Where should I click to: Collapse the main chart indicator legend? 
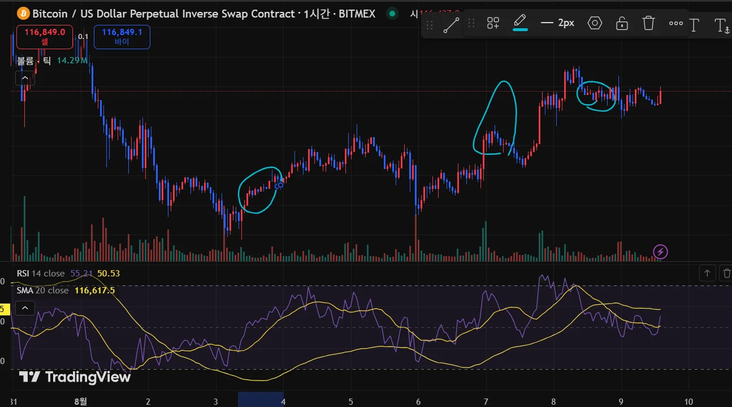click(25, 78)
